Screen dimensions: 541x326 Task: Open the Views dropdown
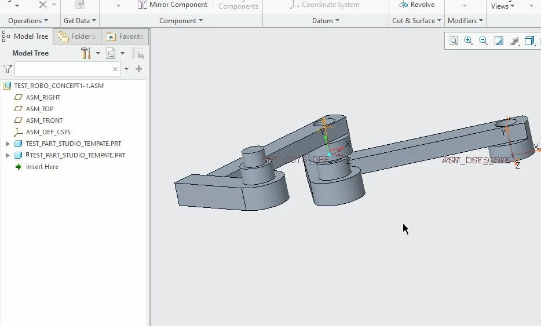[503, 6]
